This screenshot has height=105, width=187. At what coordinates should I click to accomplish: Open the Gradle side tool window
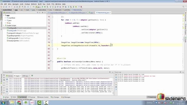click(x=186, y=40)
